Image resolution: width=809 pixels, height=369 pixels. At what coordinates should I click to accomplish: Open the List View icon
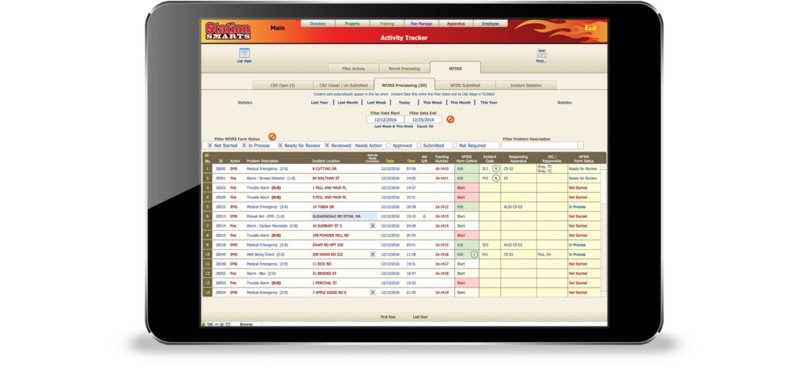click(244, 53)
